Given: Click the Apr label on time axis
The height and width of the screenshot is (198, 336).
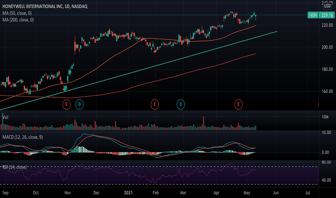Looking at the screenshot, I should (216, 193).
